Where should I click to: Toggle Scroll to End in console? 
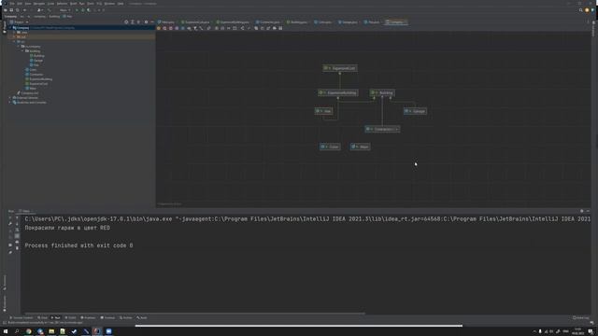click(17, 236)
